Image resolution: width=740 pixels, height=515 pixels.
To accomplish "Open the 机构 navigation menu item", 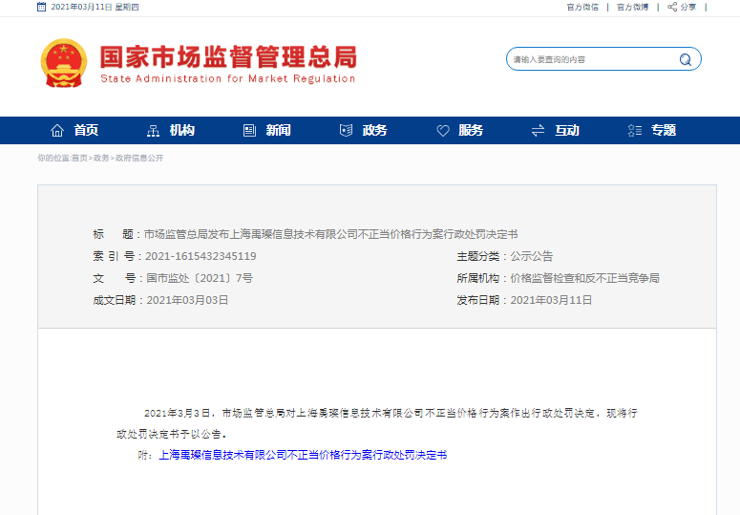I will pos(182,130).
